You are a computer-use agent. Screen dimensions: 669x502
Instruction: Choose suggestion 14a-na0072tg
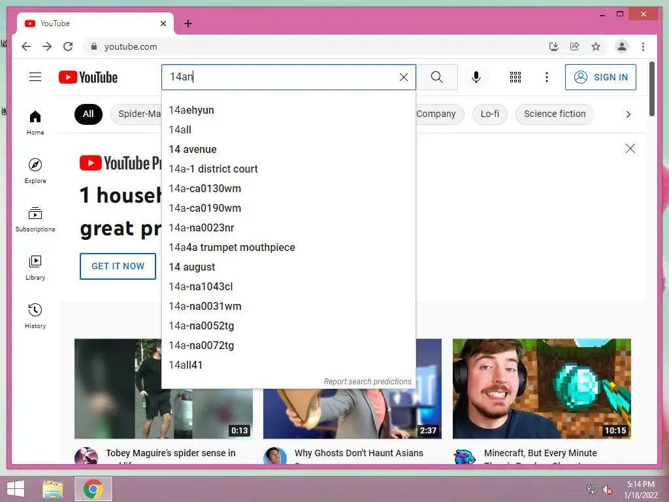(x=288, y=346)
